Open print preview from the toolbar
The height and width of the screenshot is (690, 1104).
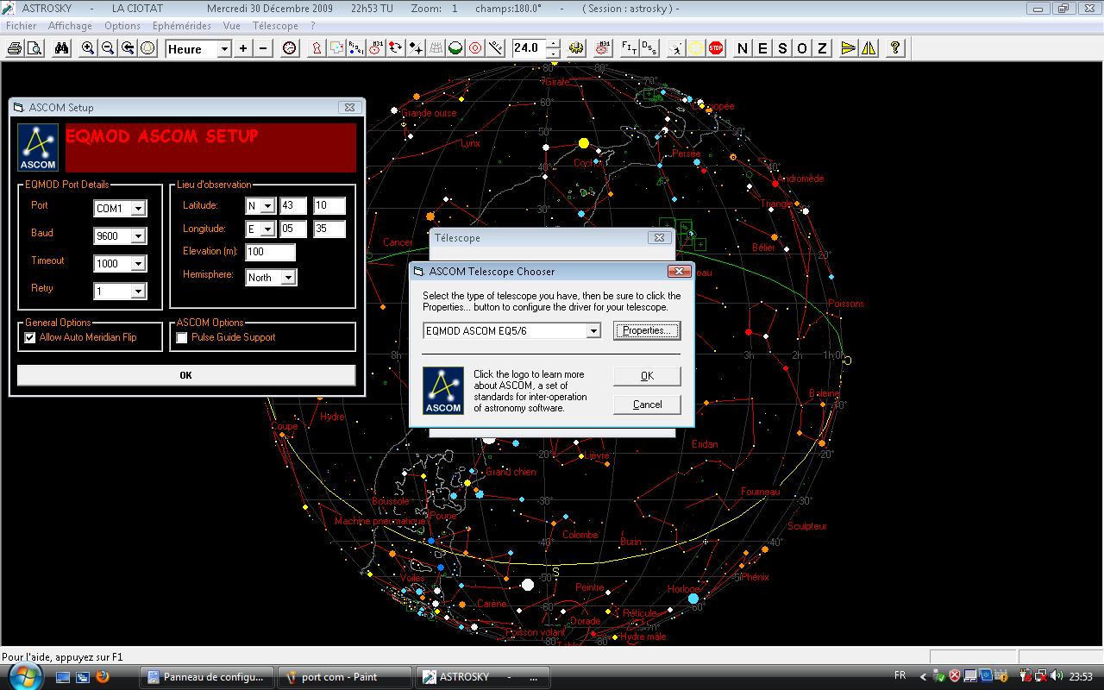34,48
